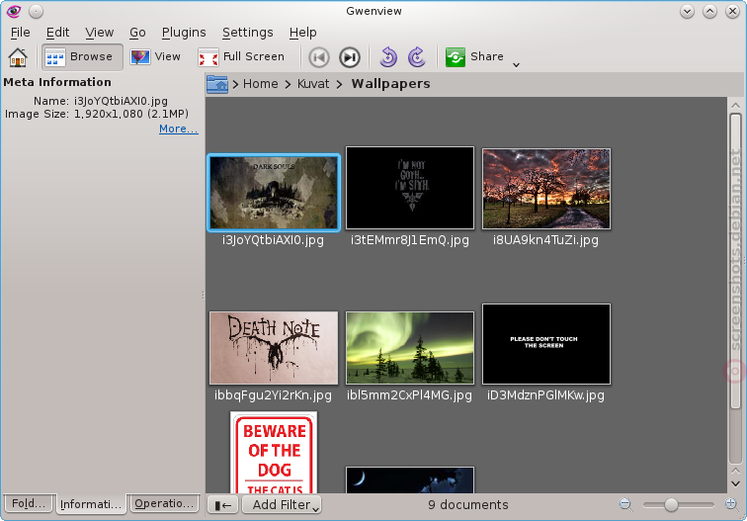Viewport: 747px width, 521px height.
Task: Click the Share toolbar button
Action: point(474,56)
